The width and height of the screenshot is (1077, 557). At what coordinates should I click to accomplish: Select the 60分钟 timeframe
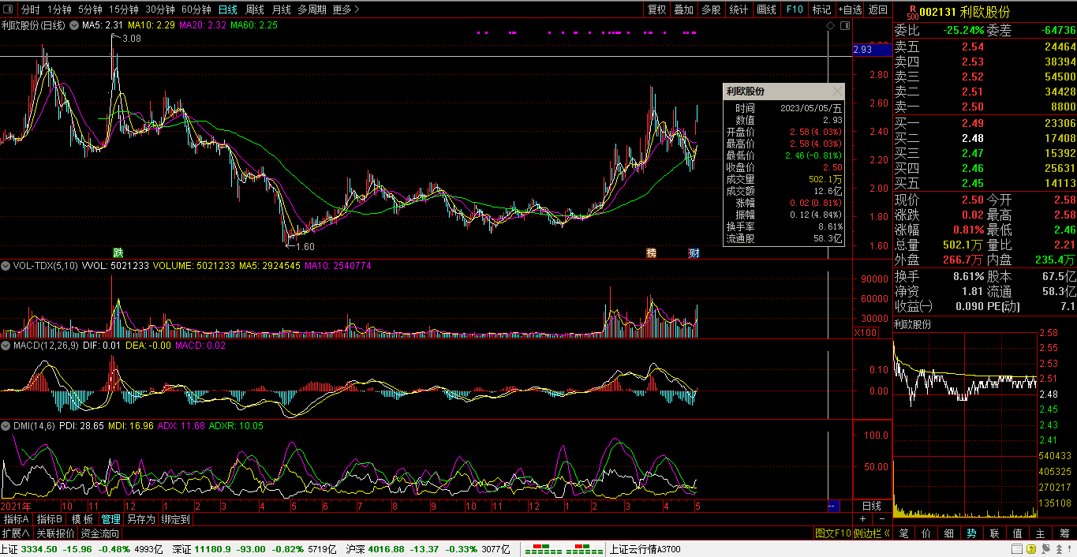coord(196,9)
